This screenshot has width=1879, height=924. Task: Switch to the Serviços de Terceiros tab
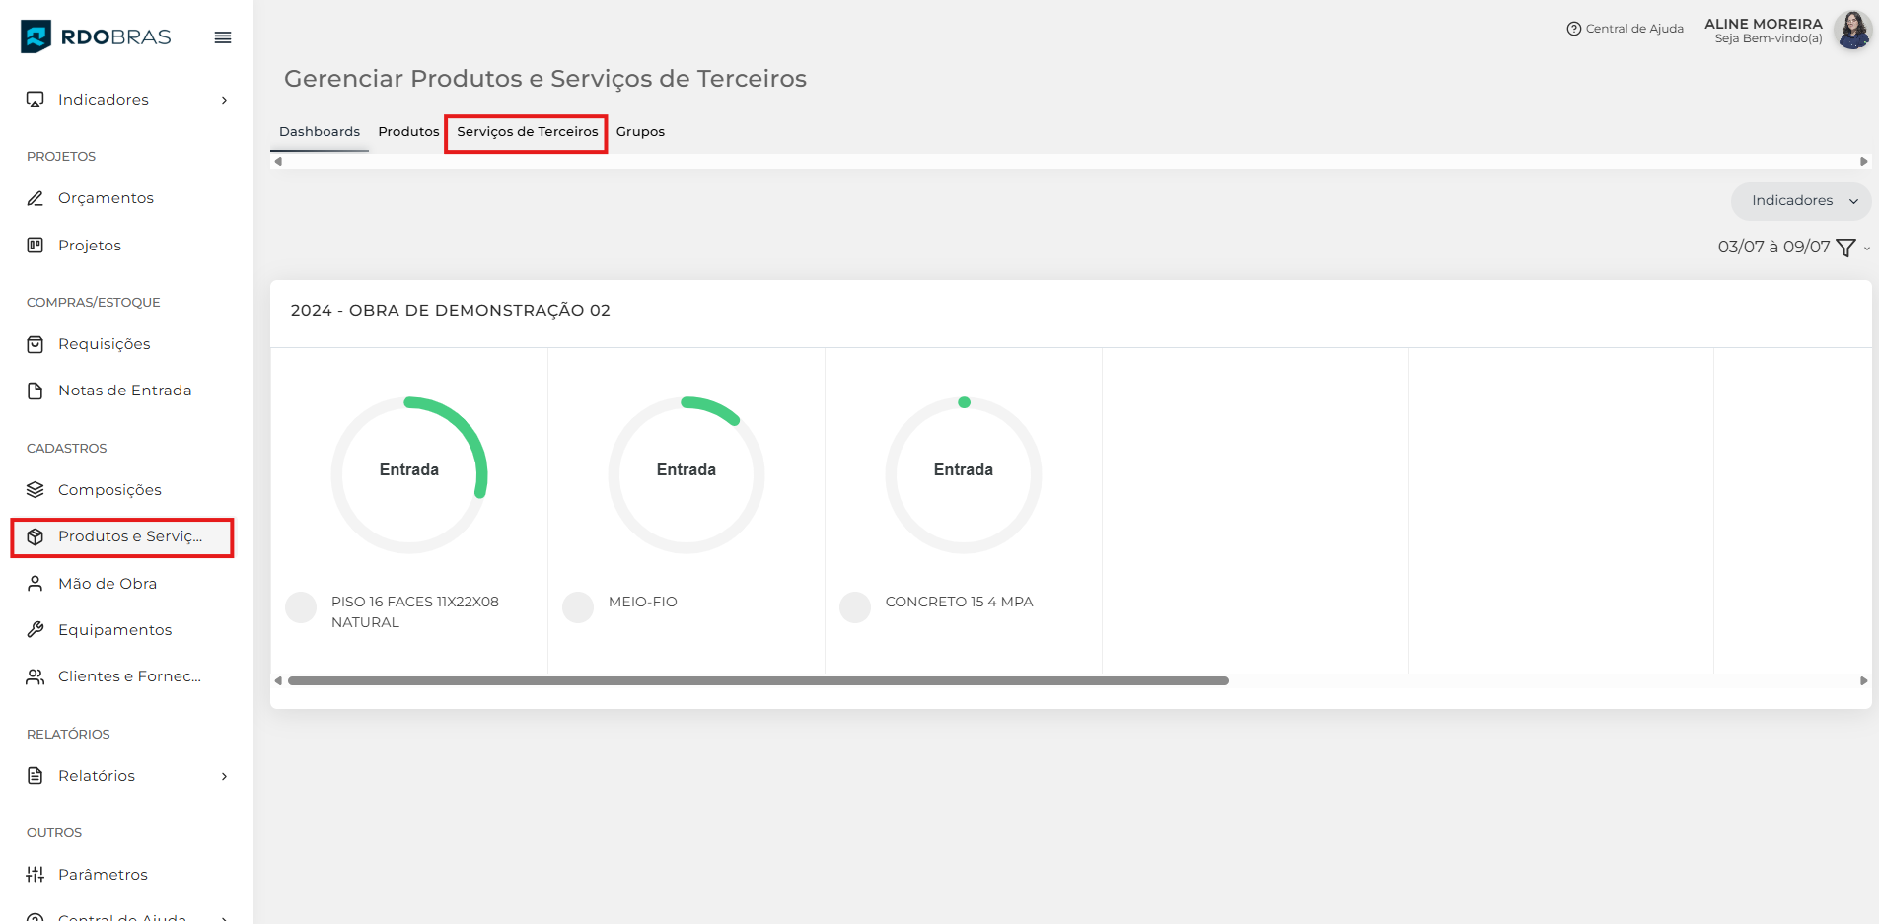(527, 132)
